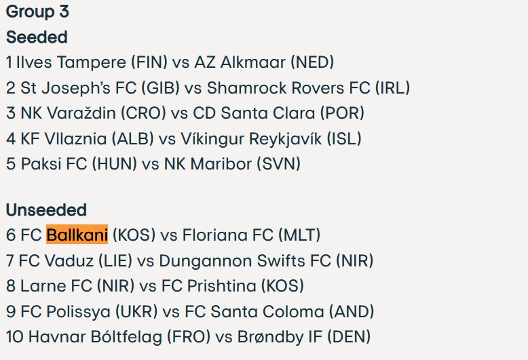Click KF Vllaznia (ALB) text
This screenshot has height=360, width=528.
[88, 138]
